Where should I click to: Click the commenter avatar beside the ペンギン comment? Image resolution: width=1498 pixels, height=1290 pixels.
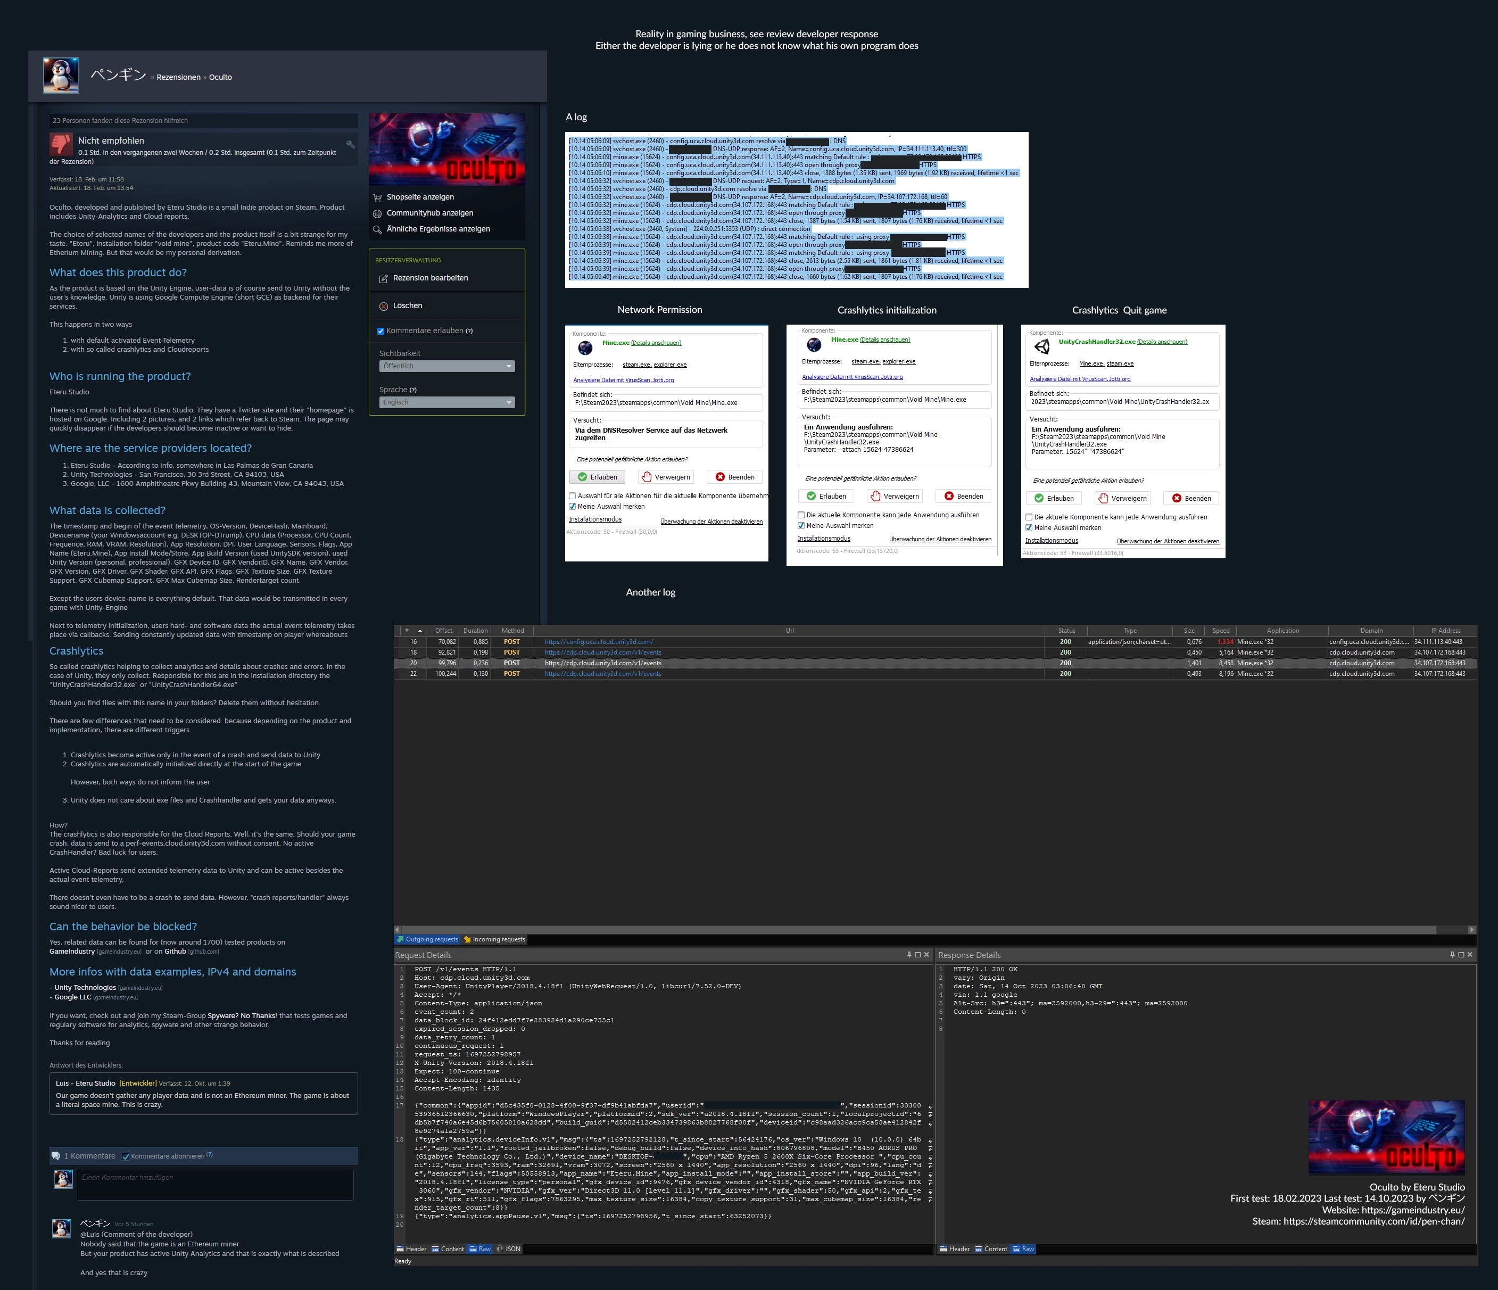point(62,1229)
